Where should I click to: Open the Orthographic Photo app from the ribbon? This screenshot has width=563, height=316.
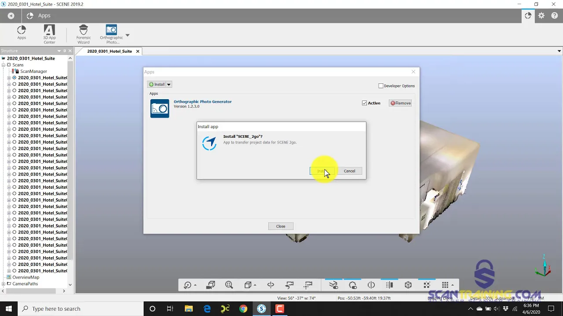[111, 34]
